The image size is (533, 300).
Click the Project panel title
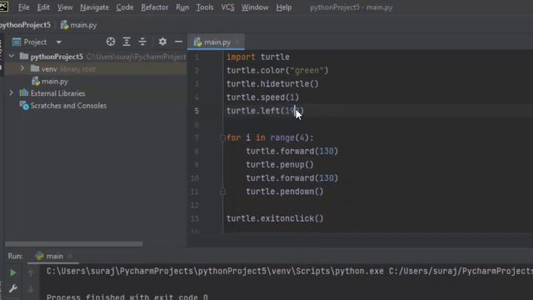[x=35, y=42]
